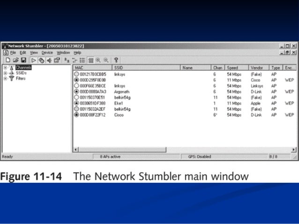Open the Device menu
The image size is (299, 224).
click(47, 52)
